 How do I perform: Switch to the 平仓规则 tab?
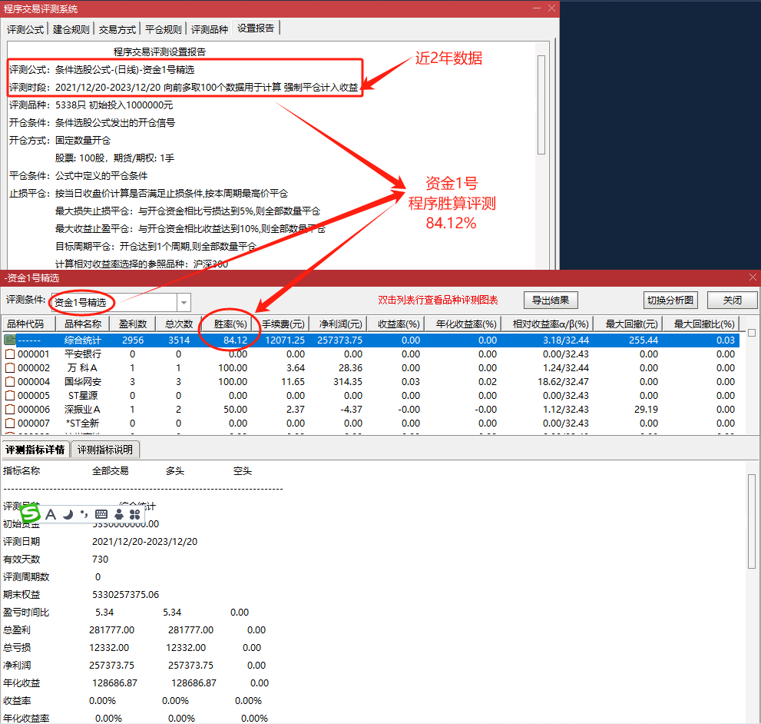tap(163, 30)
